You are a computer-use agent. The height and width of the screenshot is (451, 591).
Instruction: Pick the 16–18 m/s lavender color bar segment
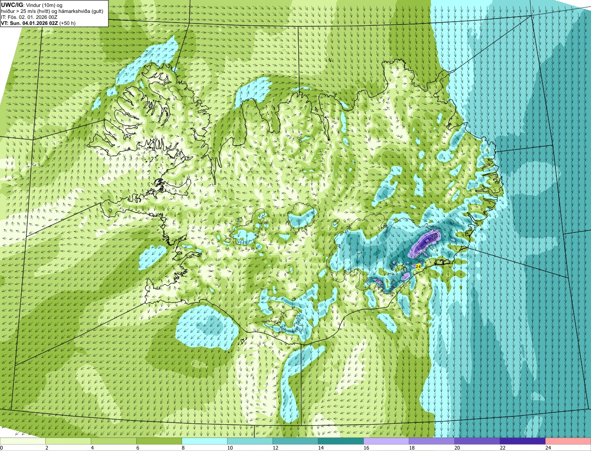tap(386, 441)
